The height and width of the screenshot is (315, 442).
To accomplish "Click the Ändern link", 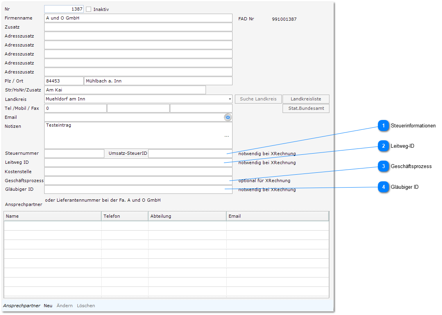I will pos(64,305).
